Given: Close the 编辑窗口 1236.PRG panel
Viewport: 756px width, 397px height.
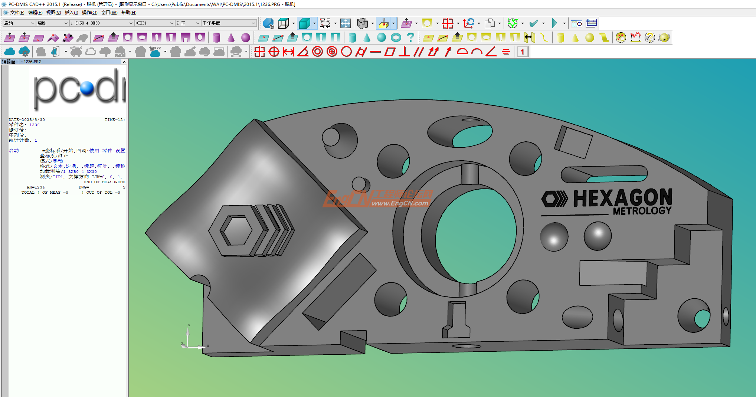Looking at the screenshot, I should (124, 62).
